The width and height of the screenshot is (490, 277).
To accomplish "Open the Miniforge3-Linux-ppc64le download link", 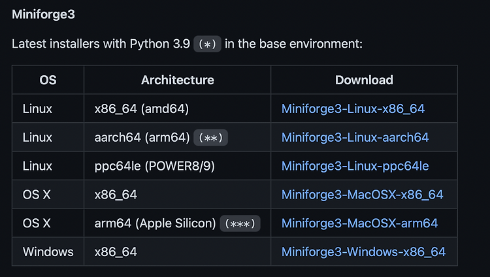I will [355, 166].
